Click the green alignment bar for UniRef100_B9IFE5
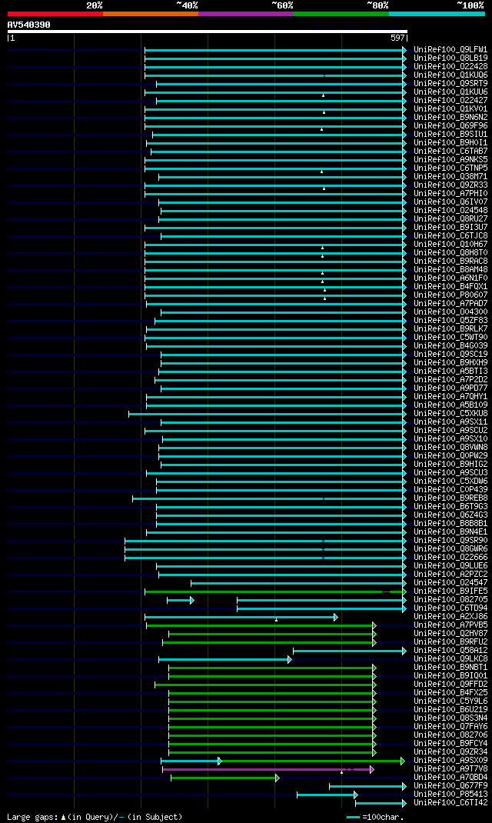Viewport: 492px width, 823px height. tap(275, 591)
